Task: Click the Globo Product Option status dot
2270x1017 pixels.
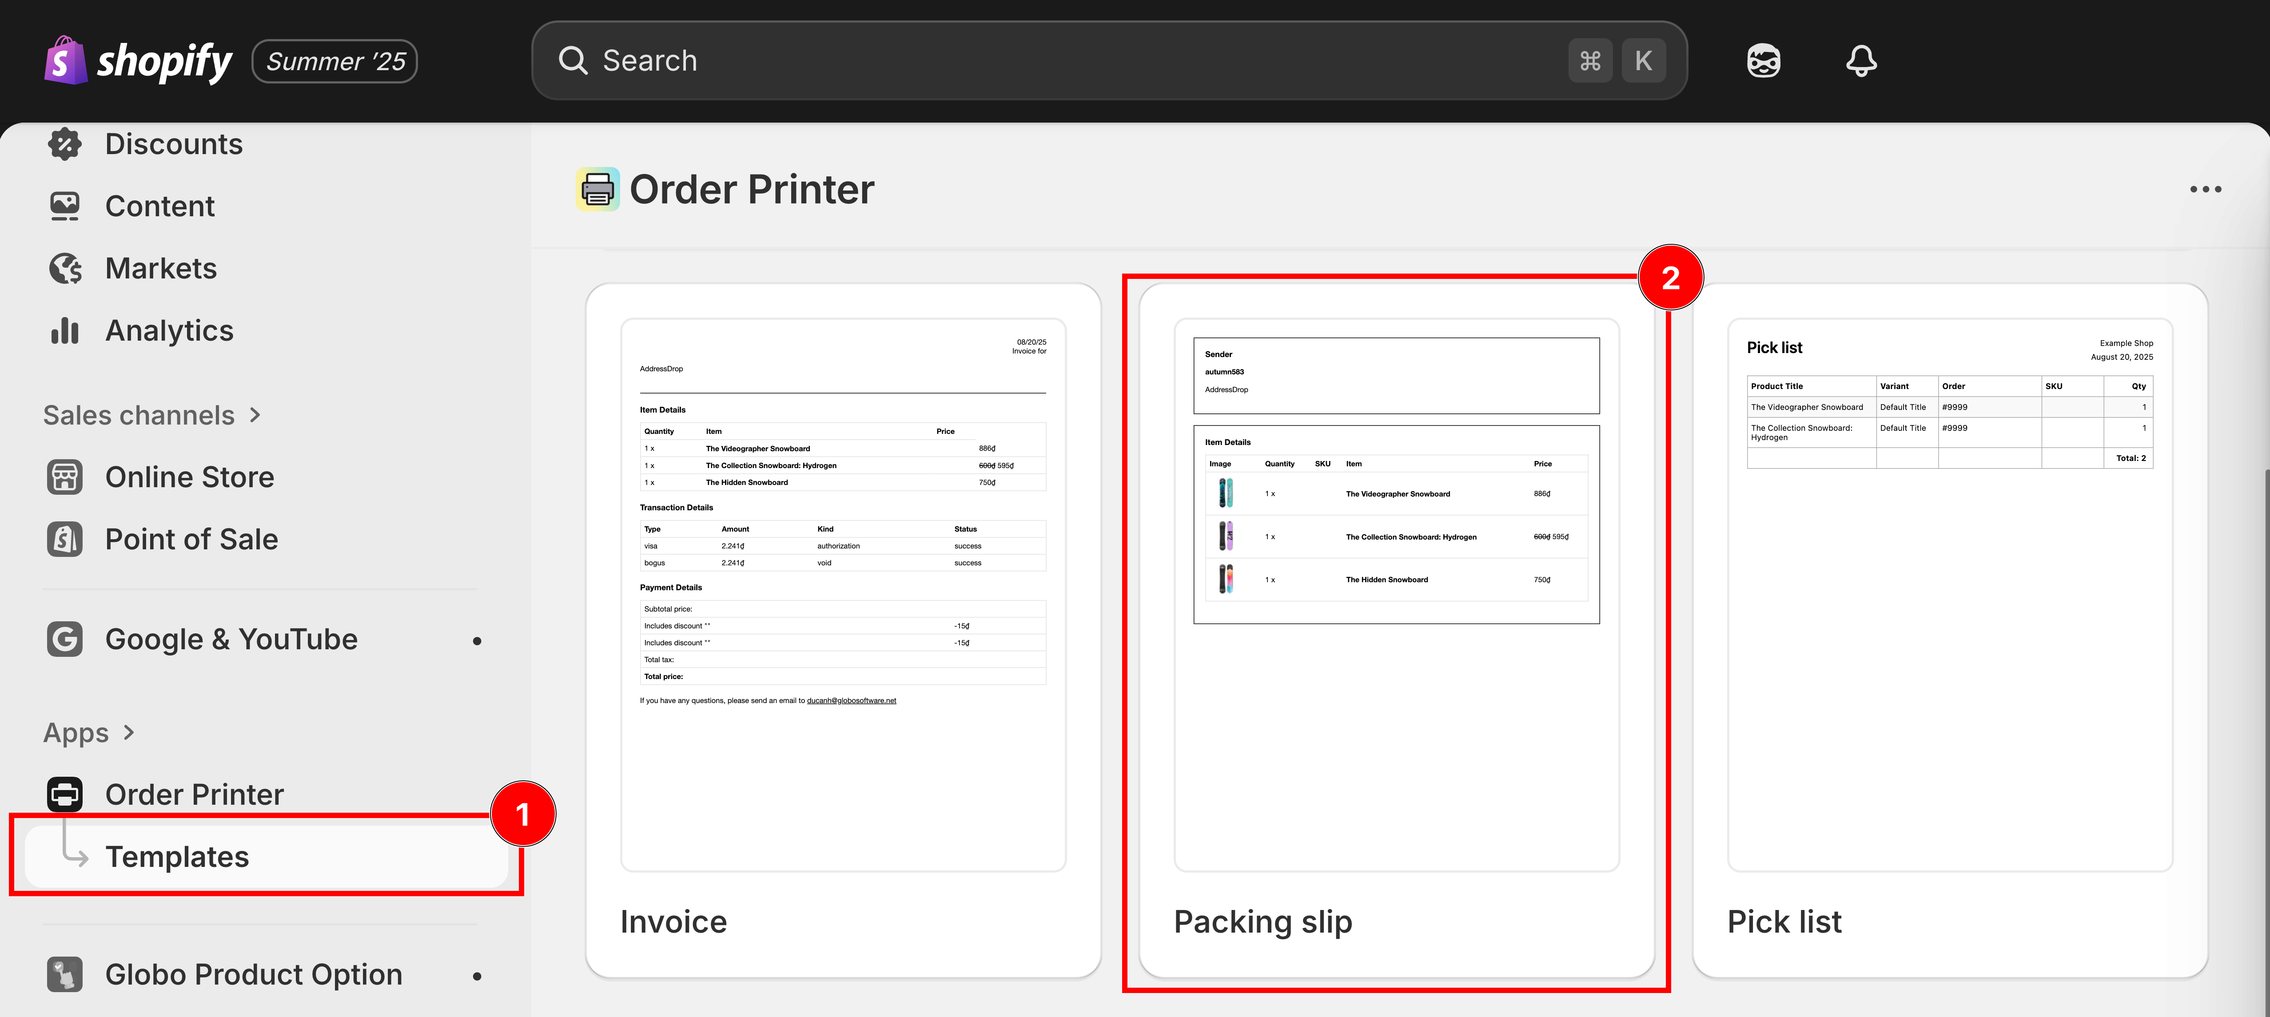Action: 477,976
